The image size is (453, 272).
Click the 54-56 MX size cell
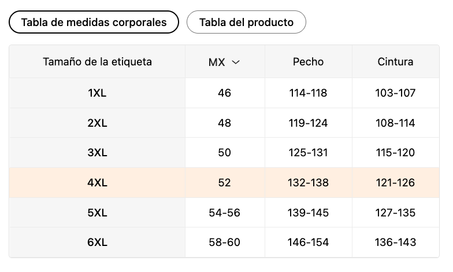(x=224, y=213)
